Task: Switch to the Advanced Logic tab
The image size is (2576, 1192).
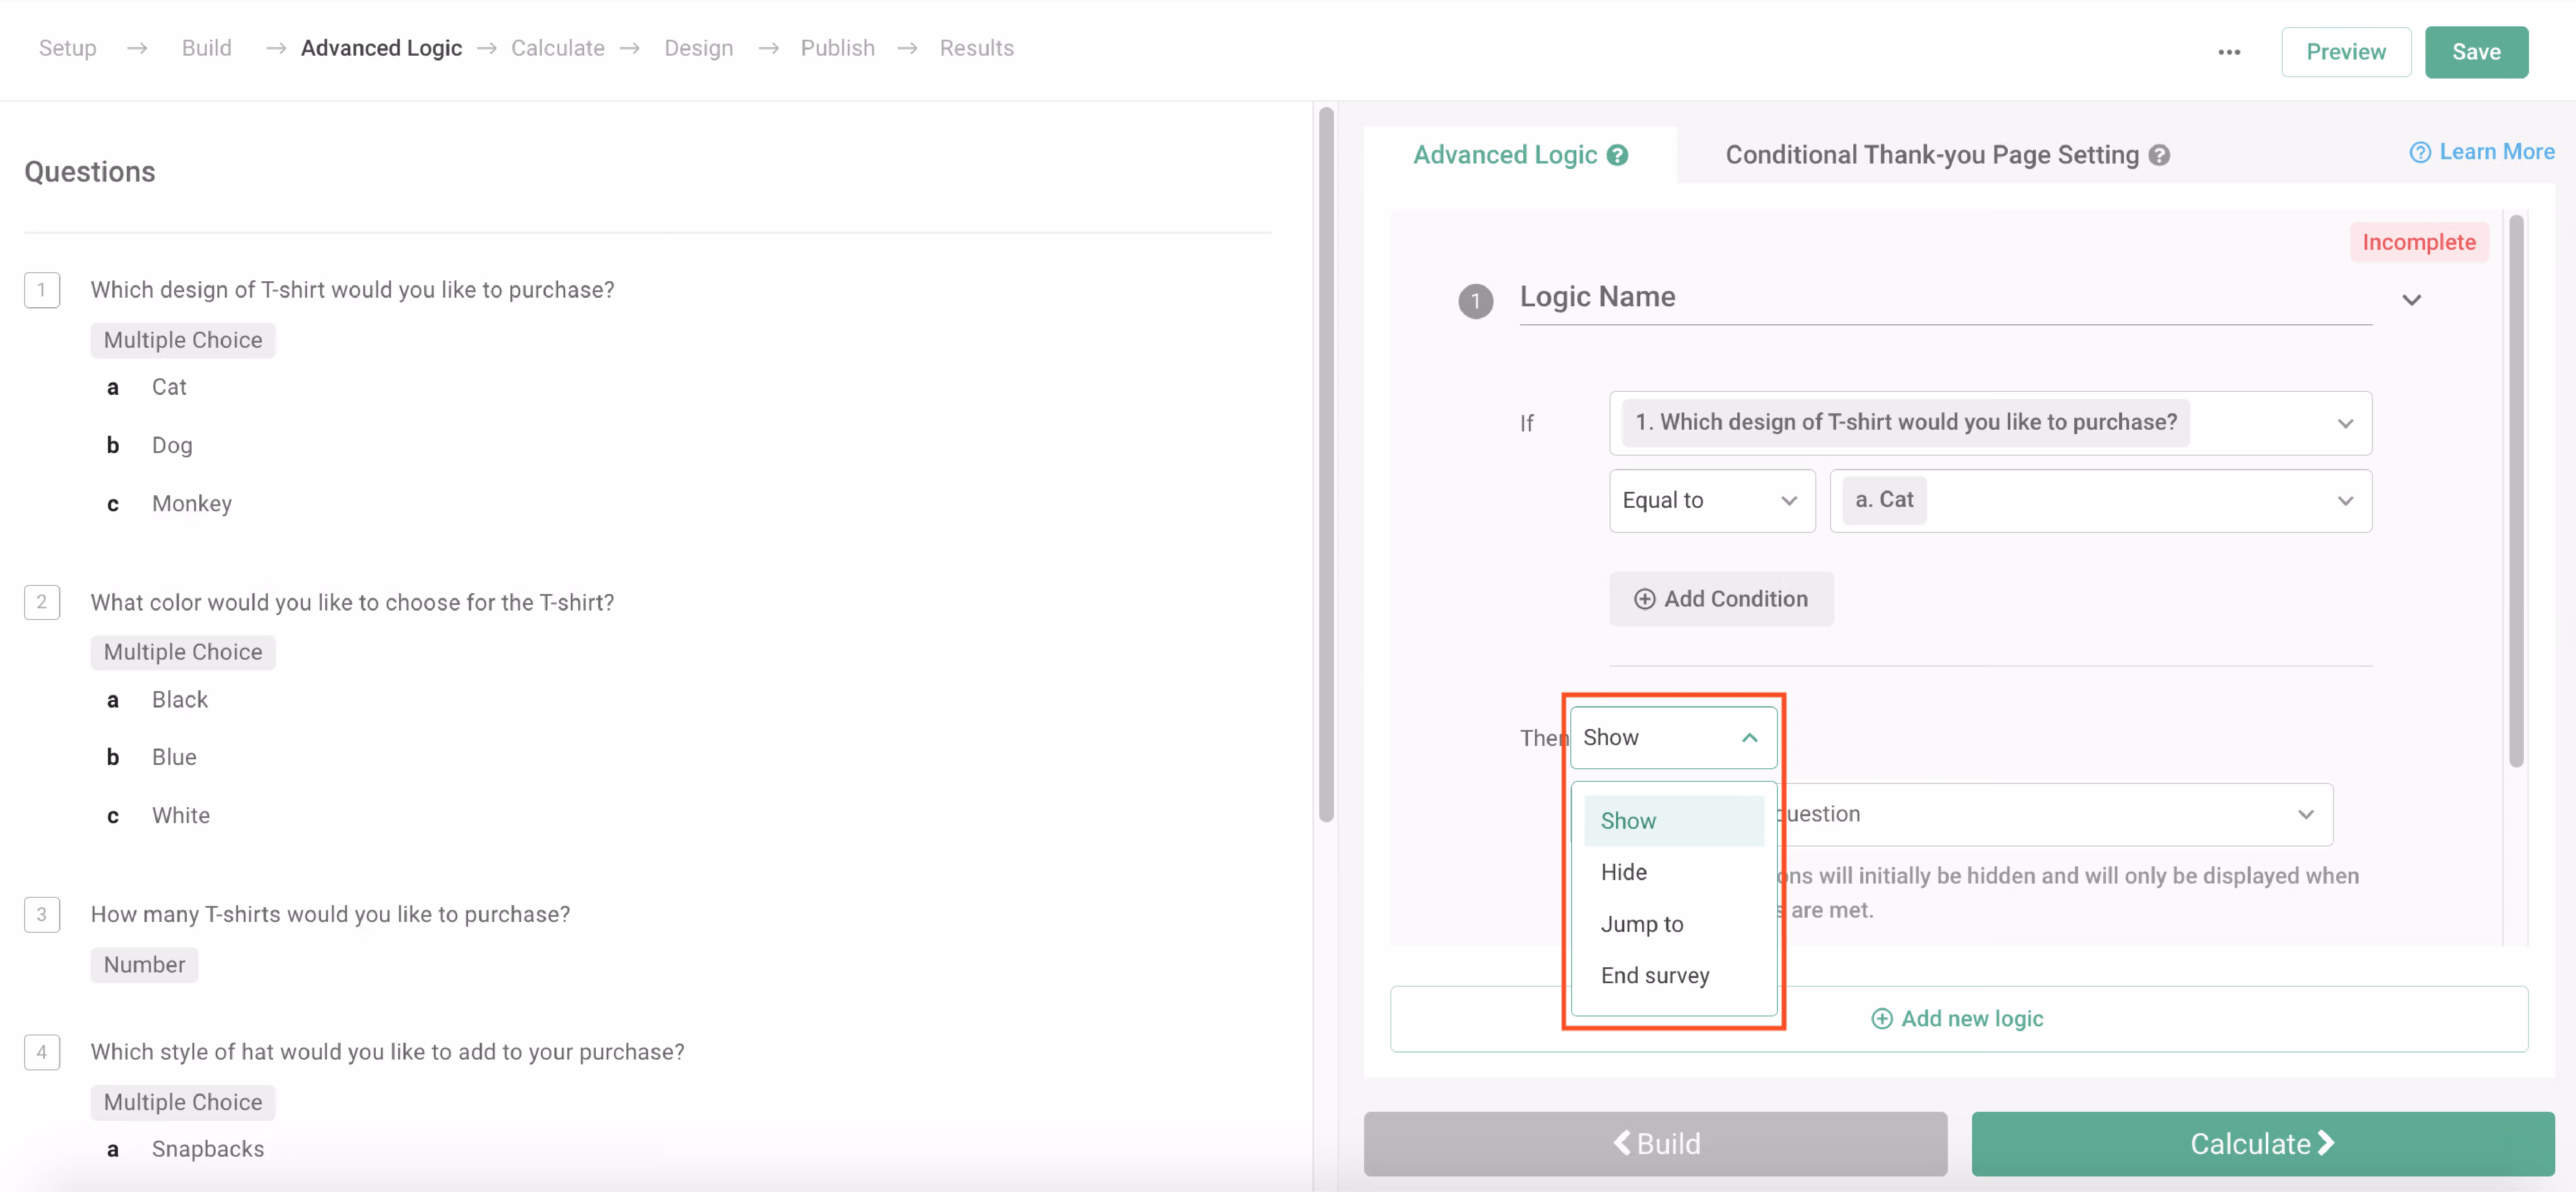Action: pos(1520,155)
